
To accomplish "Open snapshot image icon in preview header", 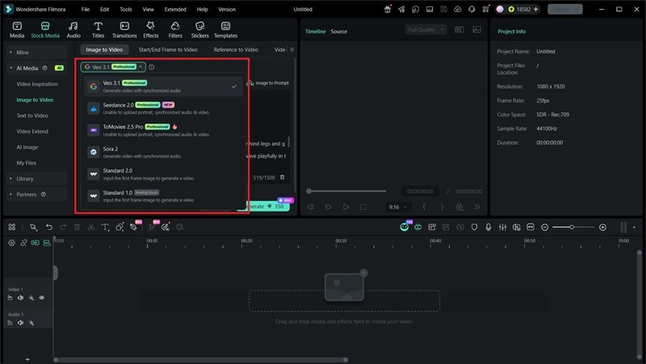I will 477,30.
